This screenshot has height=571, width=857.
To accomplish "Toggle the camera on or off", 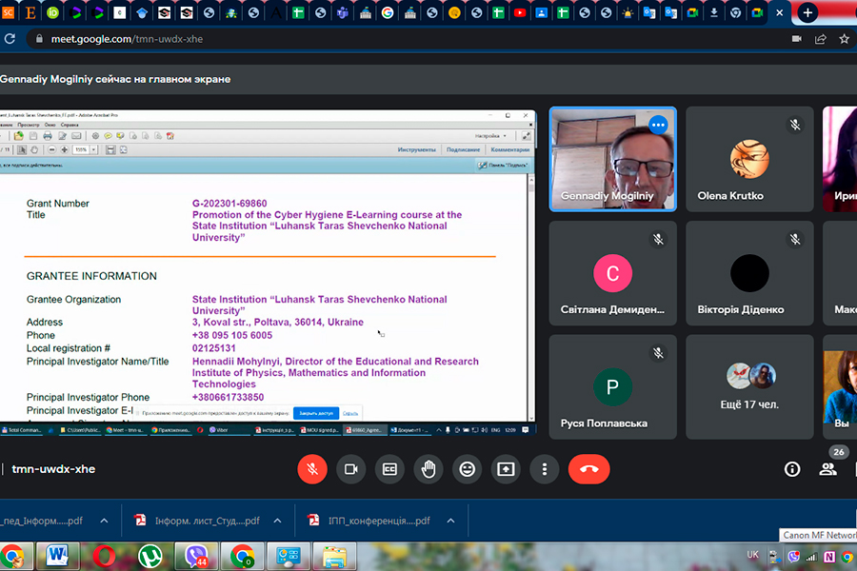I will tap(350, 469).
